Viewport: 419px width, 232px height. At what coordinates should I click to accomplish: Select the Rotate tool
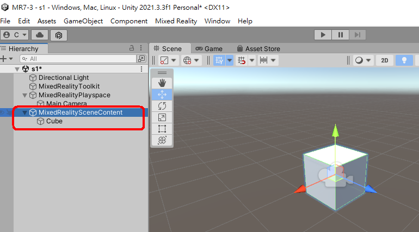162,106
